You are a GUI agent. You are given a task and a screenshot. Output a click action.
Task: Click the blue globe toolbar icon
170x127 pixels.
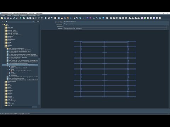pos(80,18)
